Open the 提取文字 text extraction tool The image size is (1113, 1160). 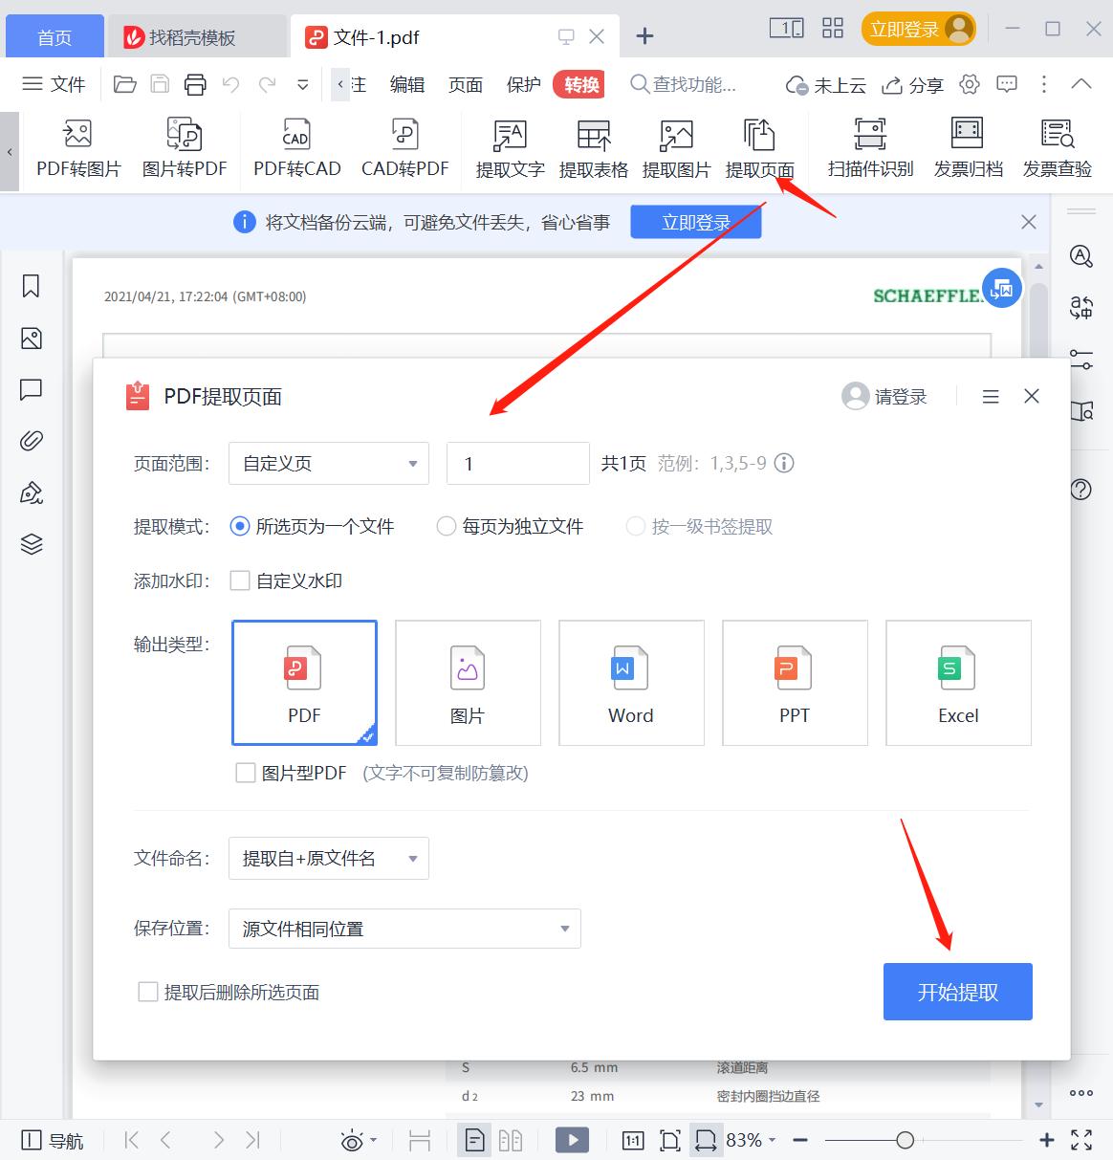point(509,148)
